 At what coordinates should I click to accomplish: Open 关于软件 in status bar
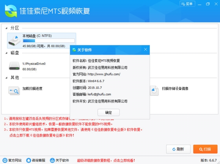tap(62, 160)
